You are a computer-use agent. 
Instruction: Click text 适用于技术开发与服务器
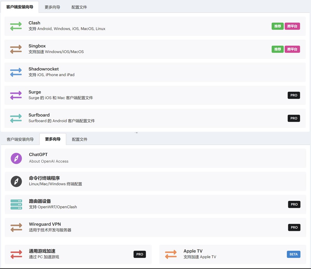[x=50, y=230]
